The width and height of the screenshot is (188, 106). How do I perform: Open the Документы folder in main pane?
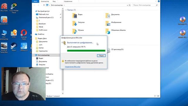112,16
